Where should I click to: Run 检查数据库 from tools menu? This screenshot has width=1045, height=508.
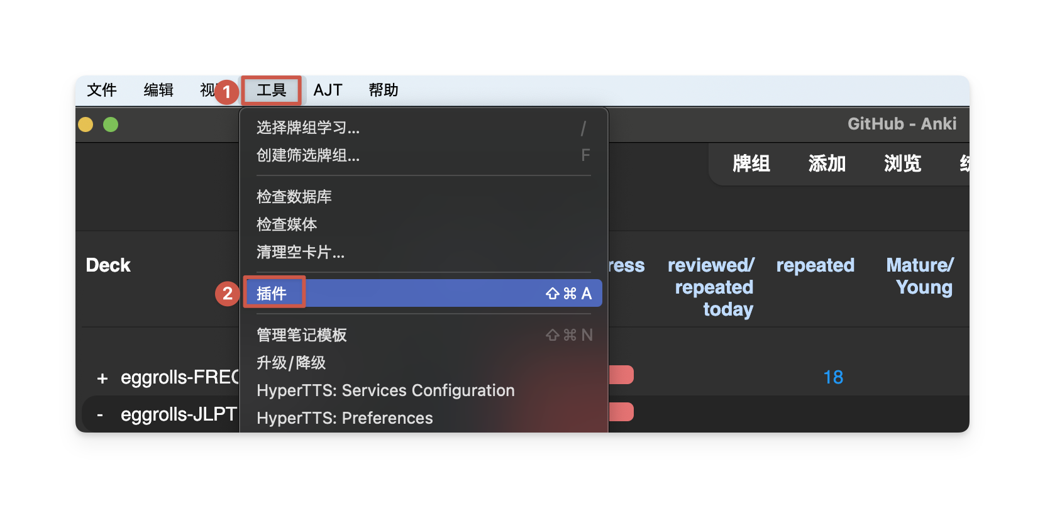tap(294, 197)
